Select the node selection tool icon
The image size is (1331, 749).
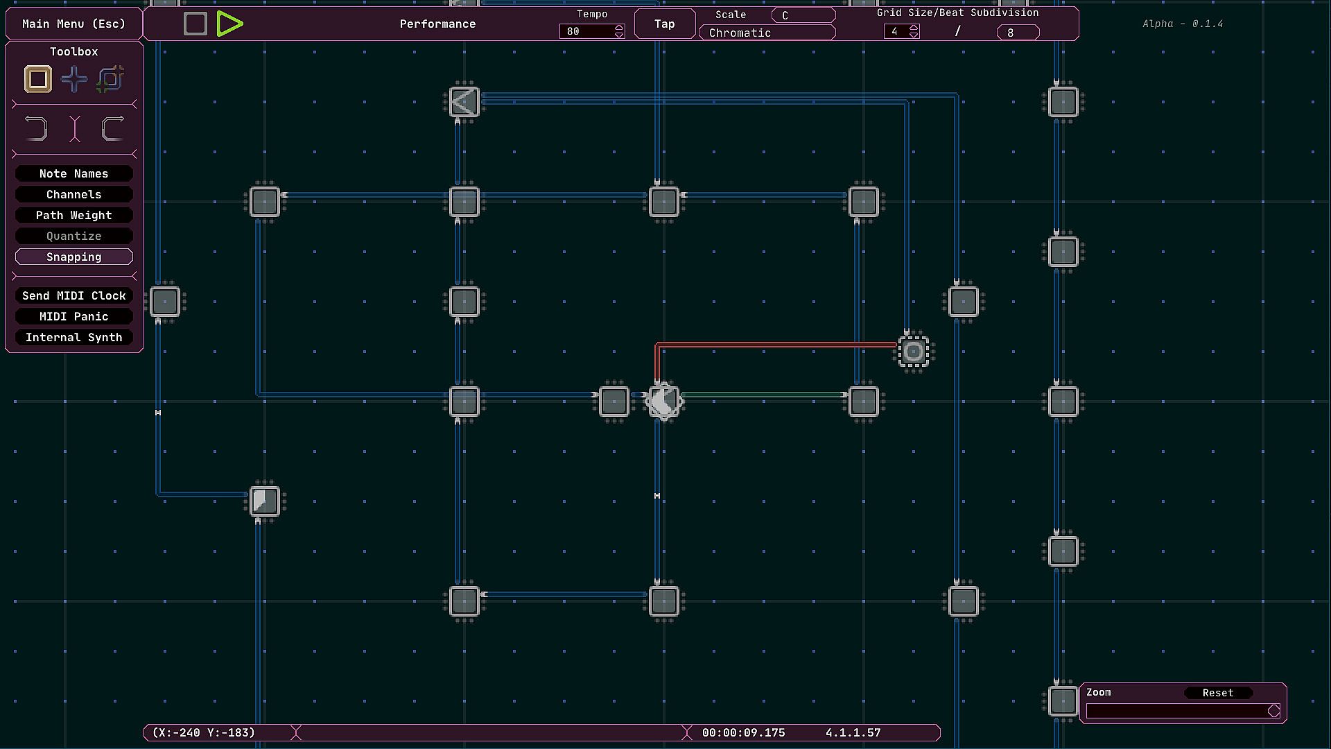(x=110, y=79)
